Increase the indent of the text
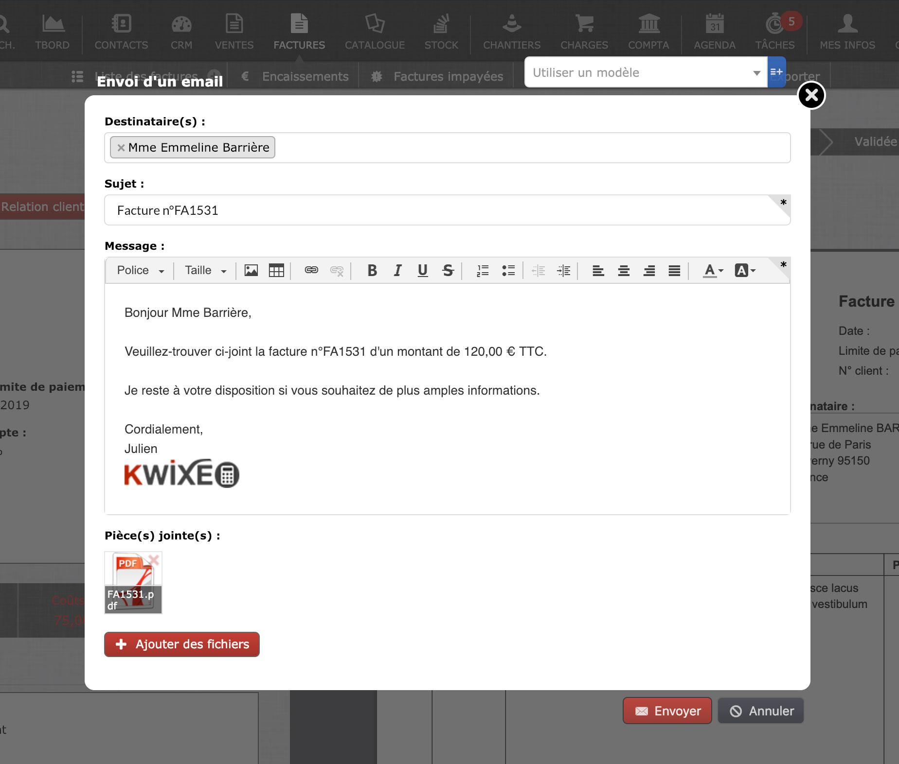899x764 pixels. tap(564, 270)
